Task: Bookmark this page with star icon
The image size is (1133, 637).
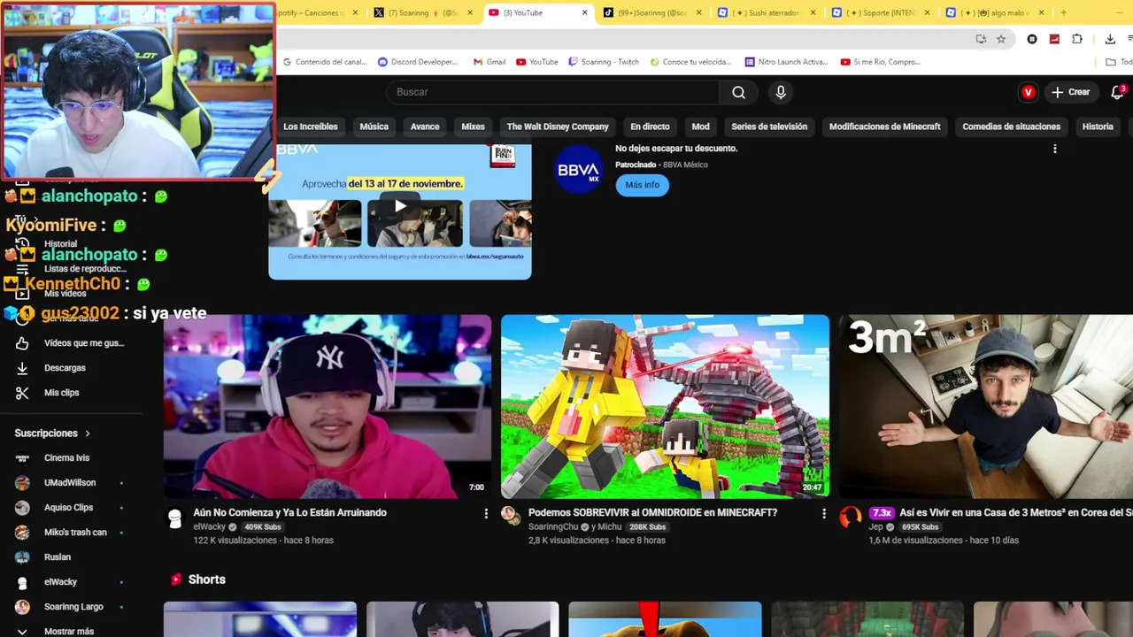Action: pyautogui.click(x=1001, y=39)
